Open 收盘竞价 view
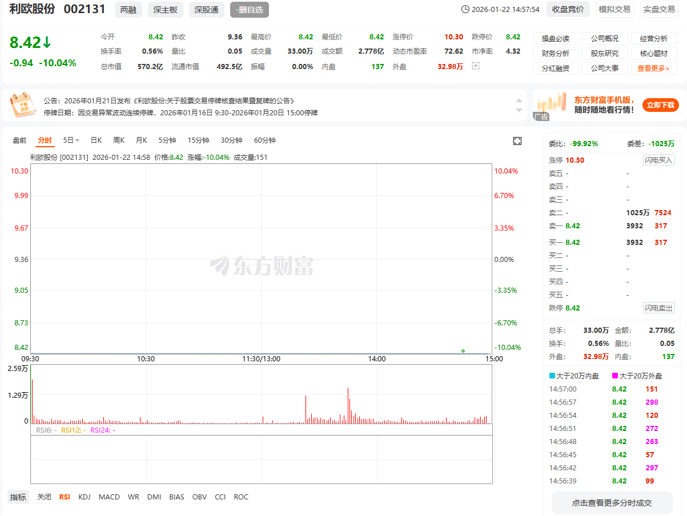 568,9
